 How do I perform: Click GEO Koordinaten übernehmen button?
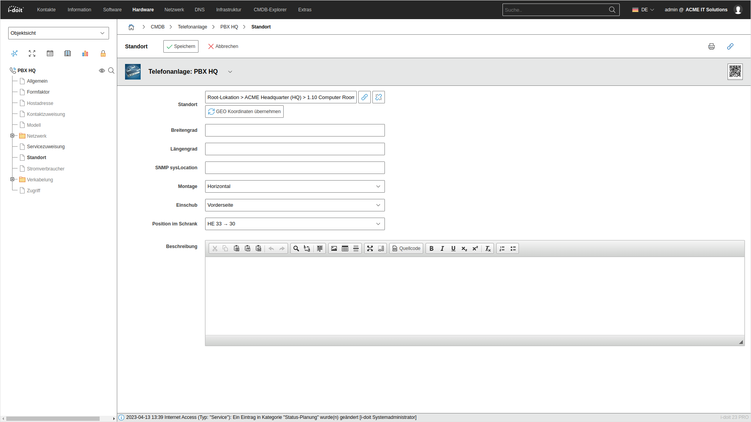[x=244, y=112]
